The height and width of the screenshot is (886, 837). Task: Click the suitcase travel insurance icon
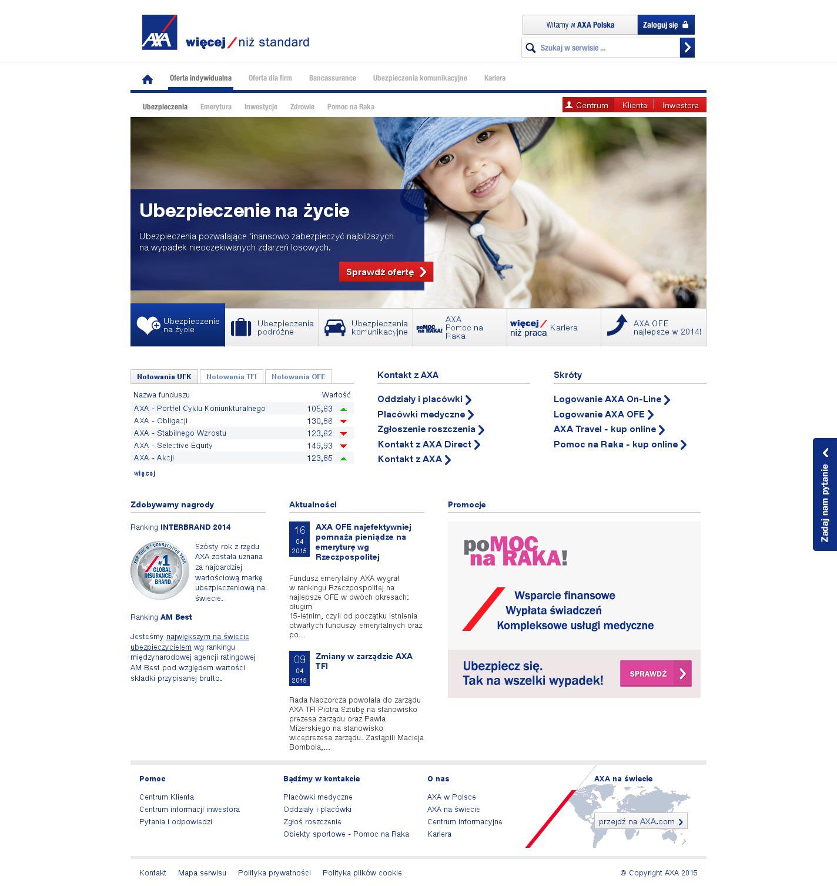coord(241,327)
